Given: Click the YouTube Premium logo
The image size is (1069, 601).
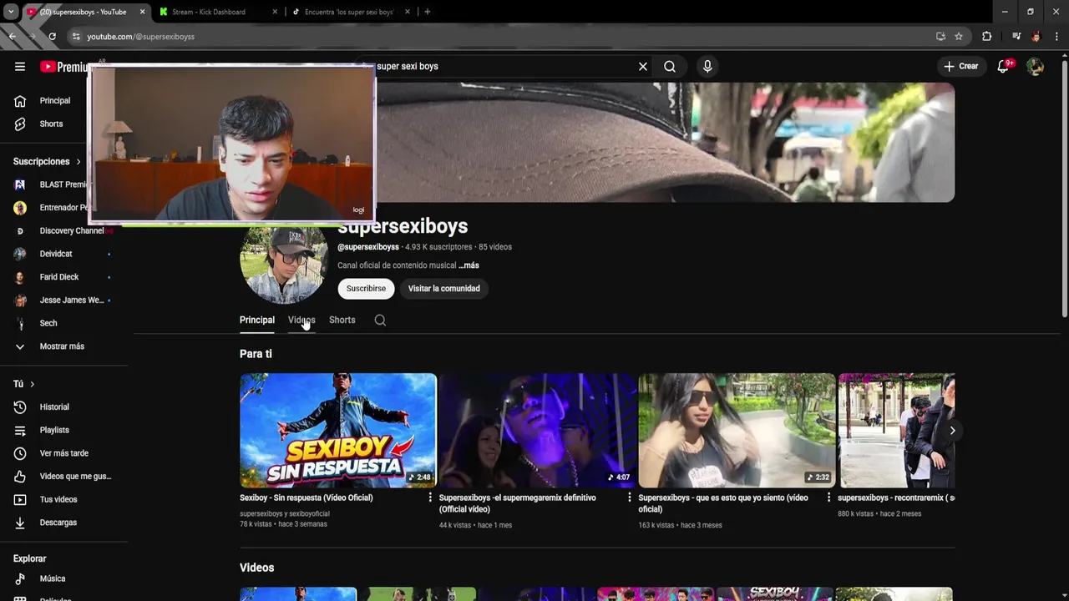Looking at the screenshot, I should [x=65, y=67].
